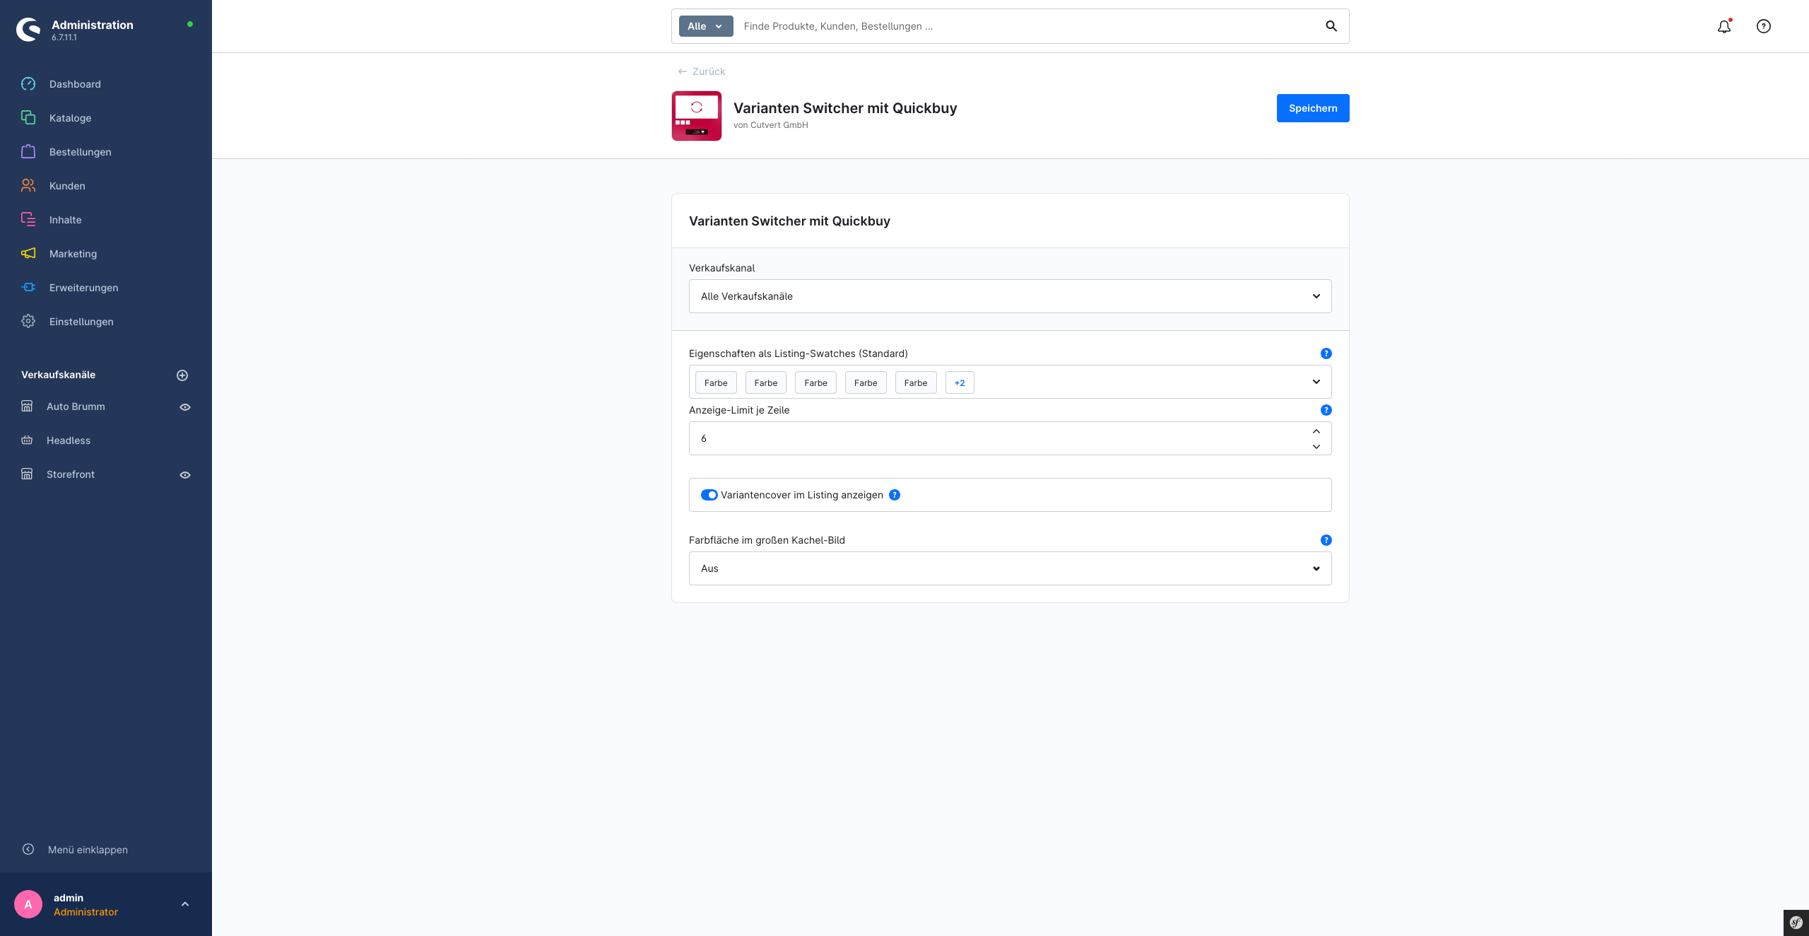
Task: Toggle Variantencover im Listing anzeigen switch
Action: pos(709,495)
